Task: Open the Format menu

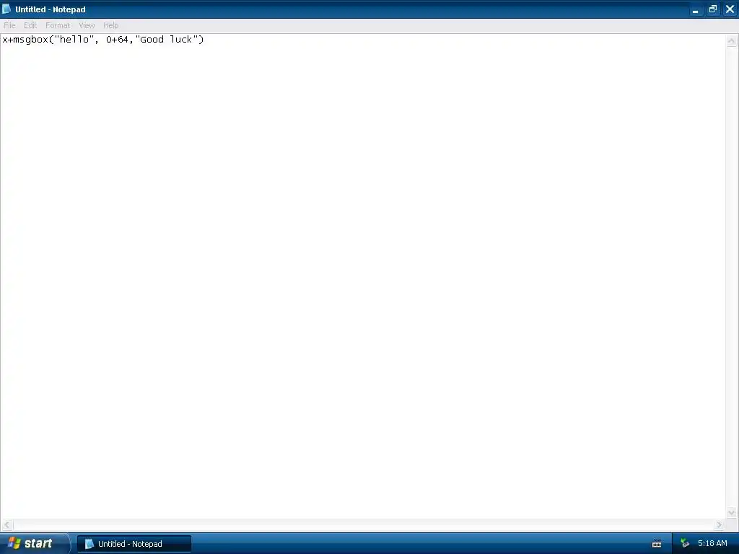Action: (58, 25)
